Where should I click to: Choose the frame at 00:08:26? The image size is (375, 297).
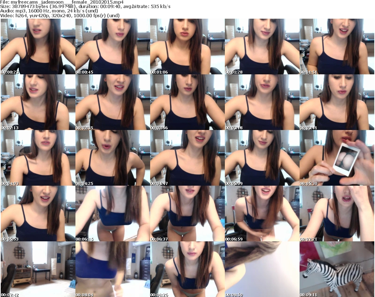pyautogui.click(x=187, y=269)
